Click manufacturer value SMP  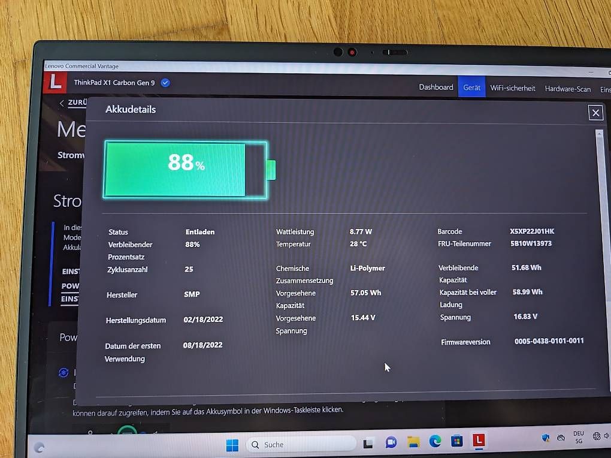point(192,294)
